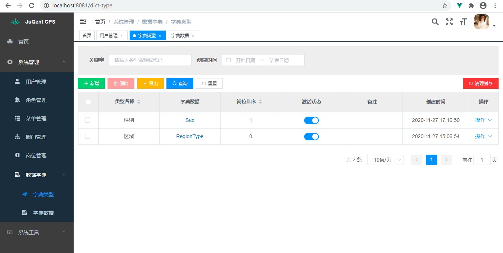Viewport: 503px width, 253px height.
Task: Click the green 新增 button
Action: 91,84
